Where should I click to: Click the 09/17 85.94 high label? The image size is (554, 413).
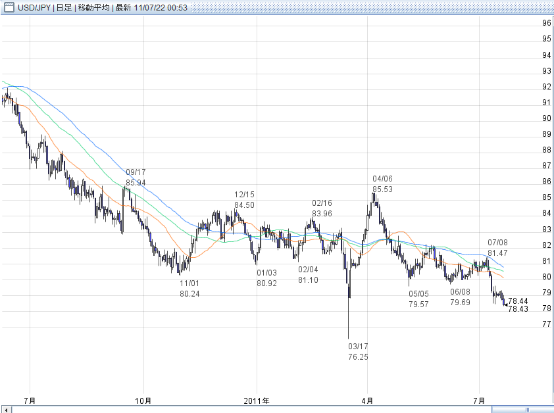136,178
